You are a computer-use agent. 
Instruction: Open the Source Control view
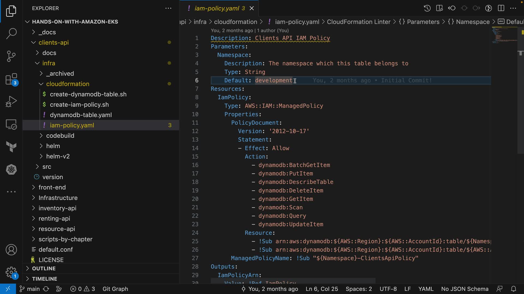[x=11, y=56]
